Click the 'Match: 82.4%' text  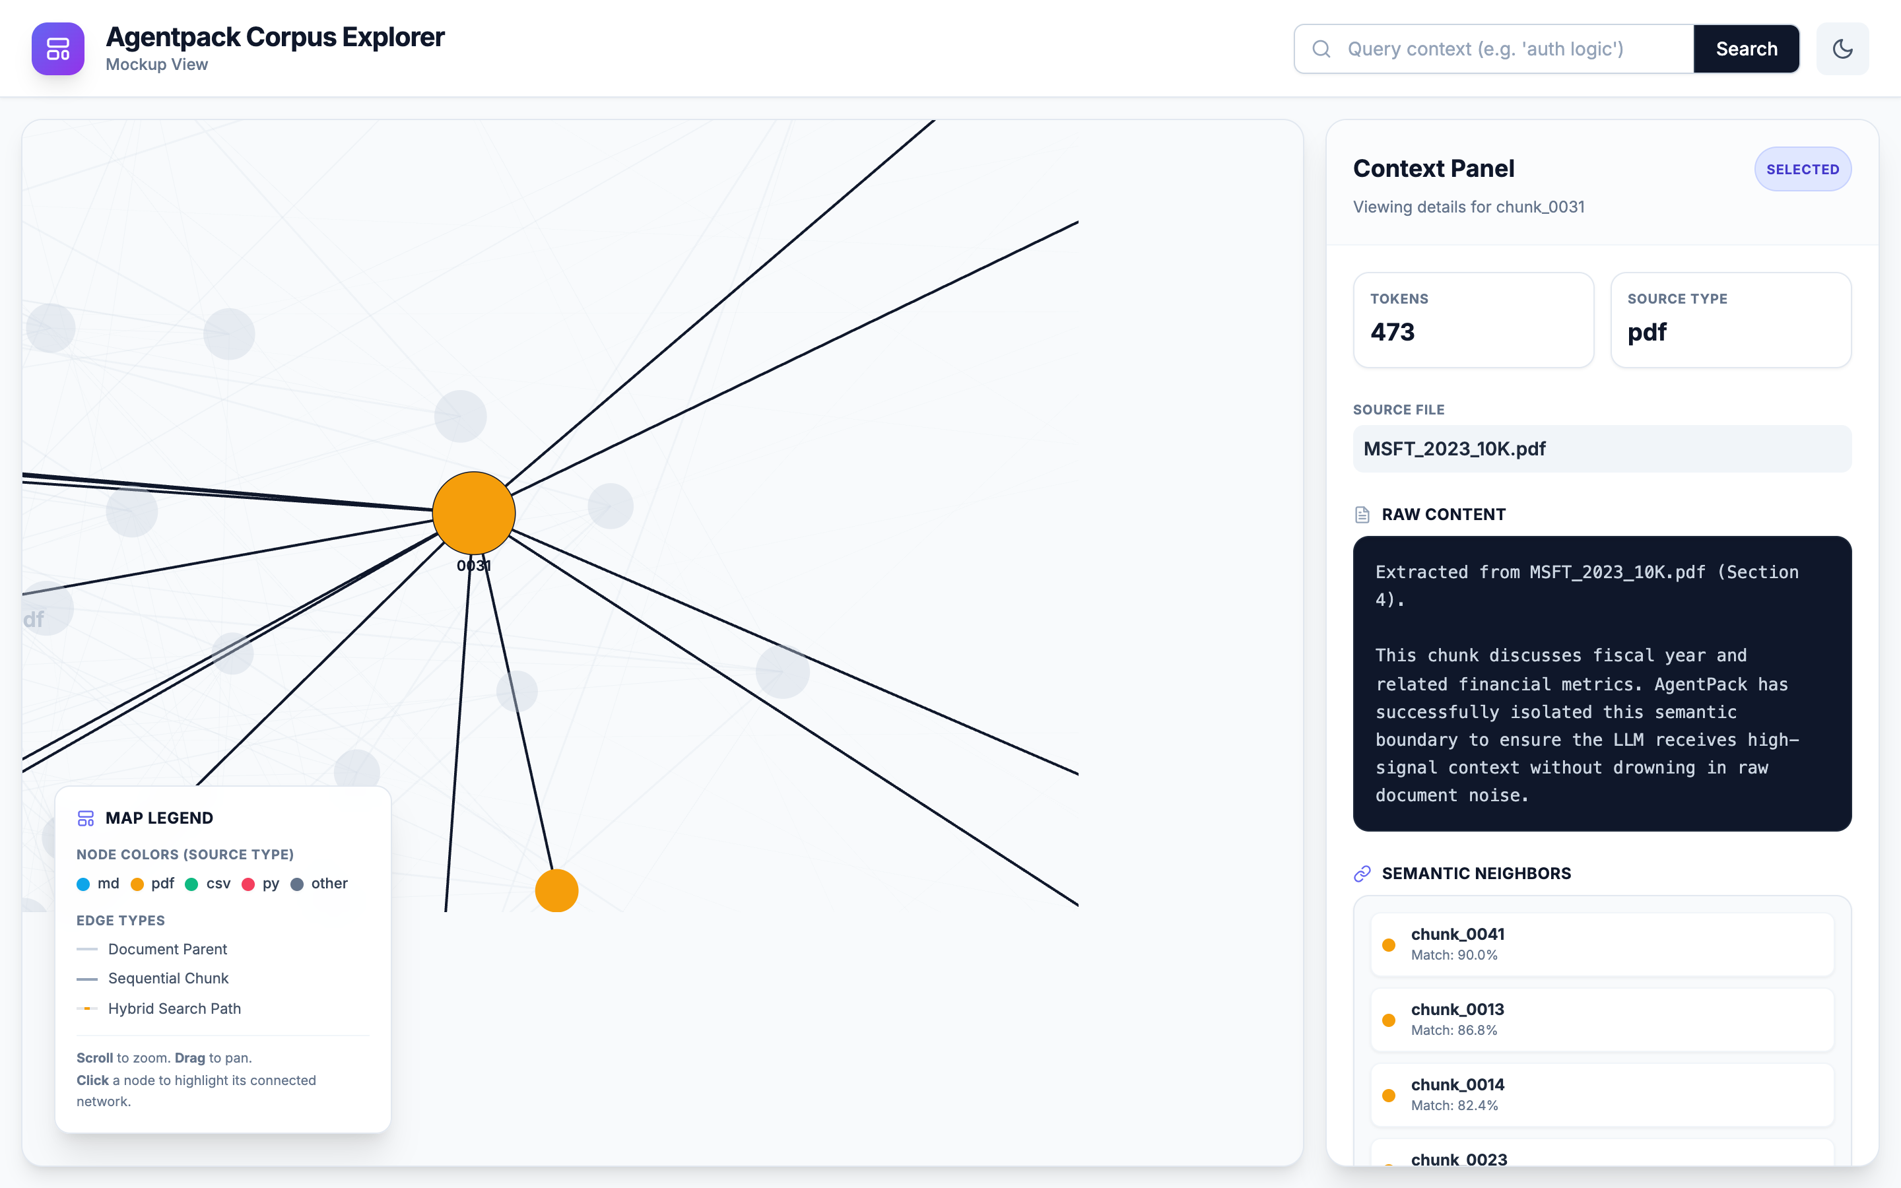(x=1454, y=1105)
